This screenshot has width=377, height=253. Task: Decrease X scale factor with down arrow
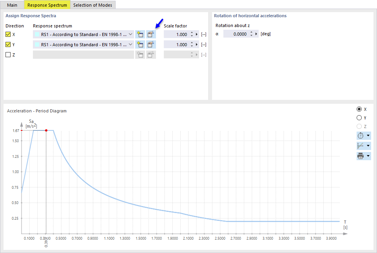click(x=192, y=36)
